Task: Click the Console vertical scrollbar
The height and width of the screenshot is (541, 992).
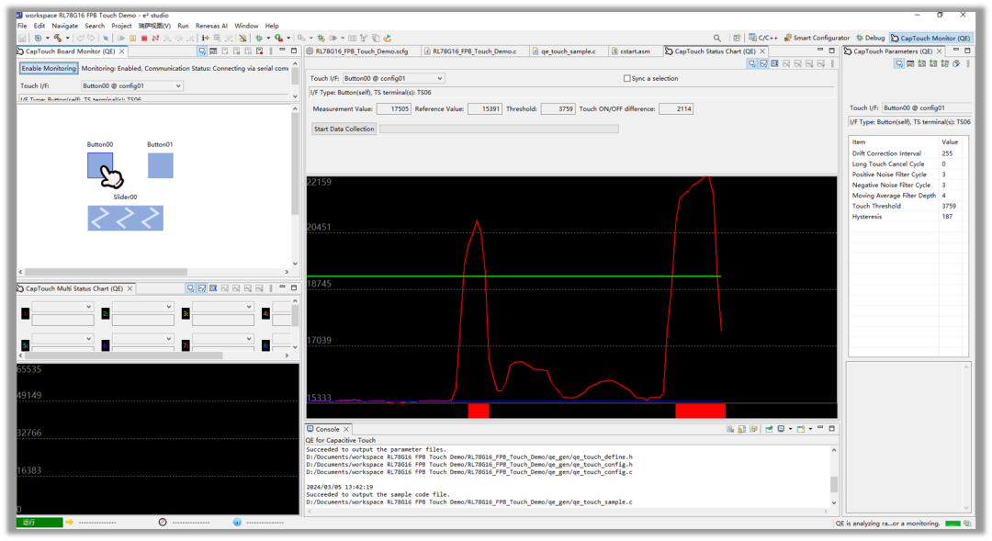Action: 834,483
